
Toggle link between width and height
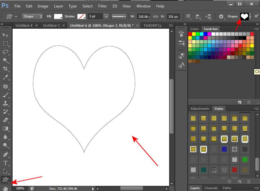155,16
